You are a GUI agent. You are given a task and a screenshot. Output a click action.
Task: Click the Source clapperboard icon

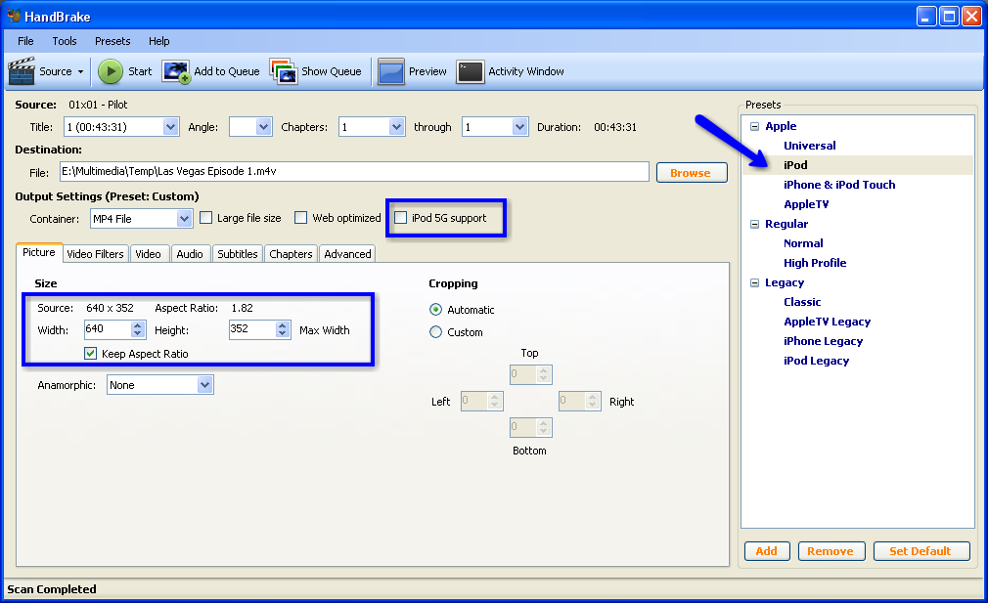[21, 71]
